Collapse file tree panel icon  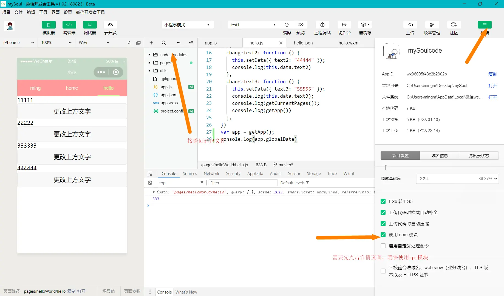coord(191,43)
